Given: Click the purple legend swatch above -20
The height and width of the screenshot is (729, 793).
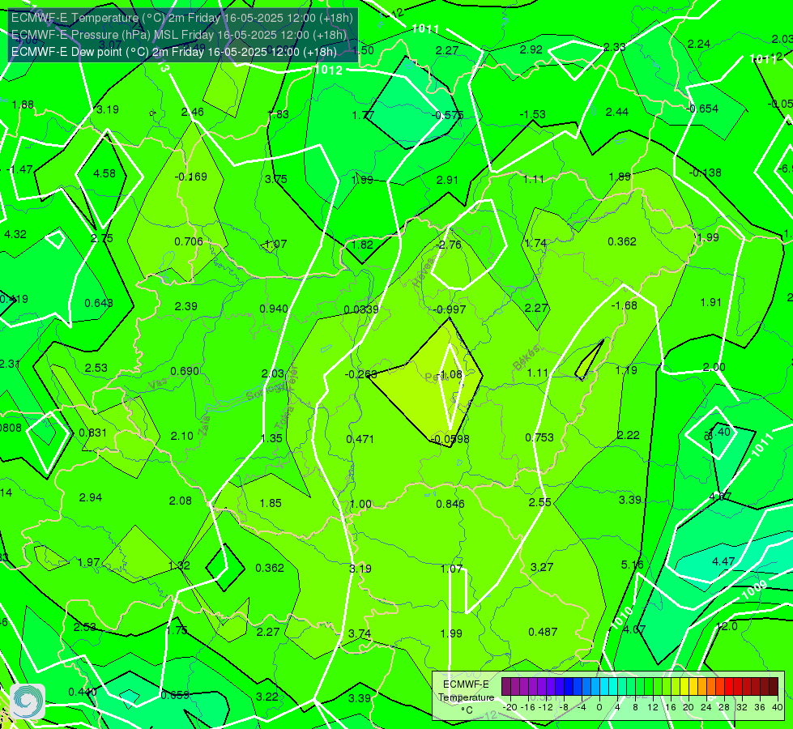Looking at the screenshot, I should pyautogui.click(x=506, y=687).
